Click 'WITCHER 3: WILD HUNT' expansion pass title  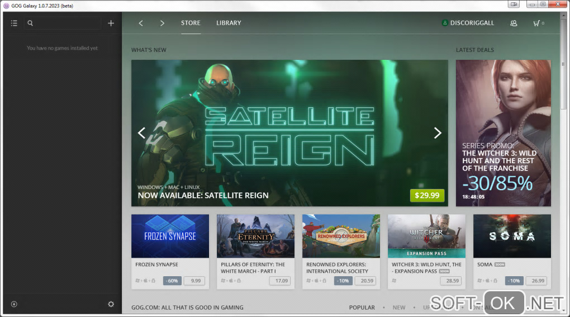[426, 268]
